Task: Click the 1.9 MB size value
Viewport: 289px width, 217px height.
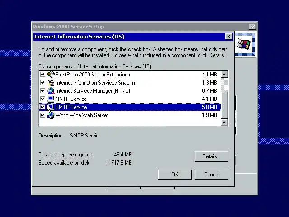Action: tap(210, 115)
